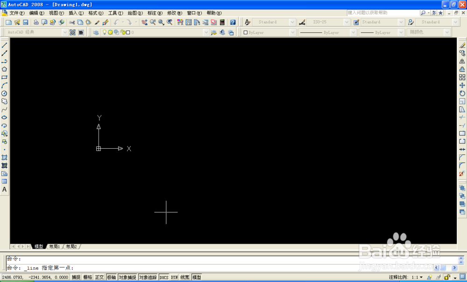Click the Rotate modify tool
The width and height of the screenshot is (467, 282).
tap(462, 93)
